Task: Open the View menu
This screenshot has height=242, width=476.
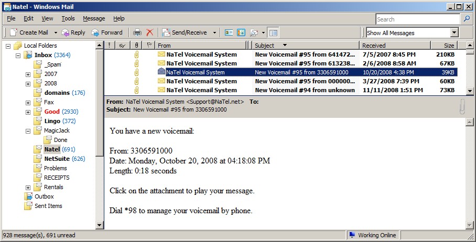Action: 47,18
